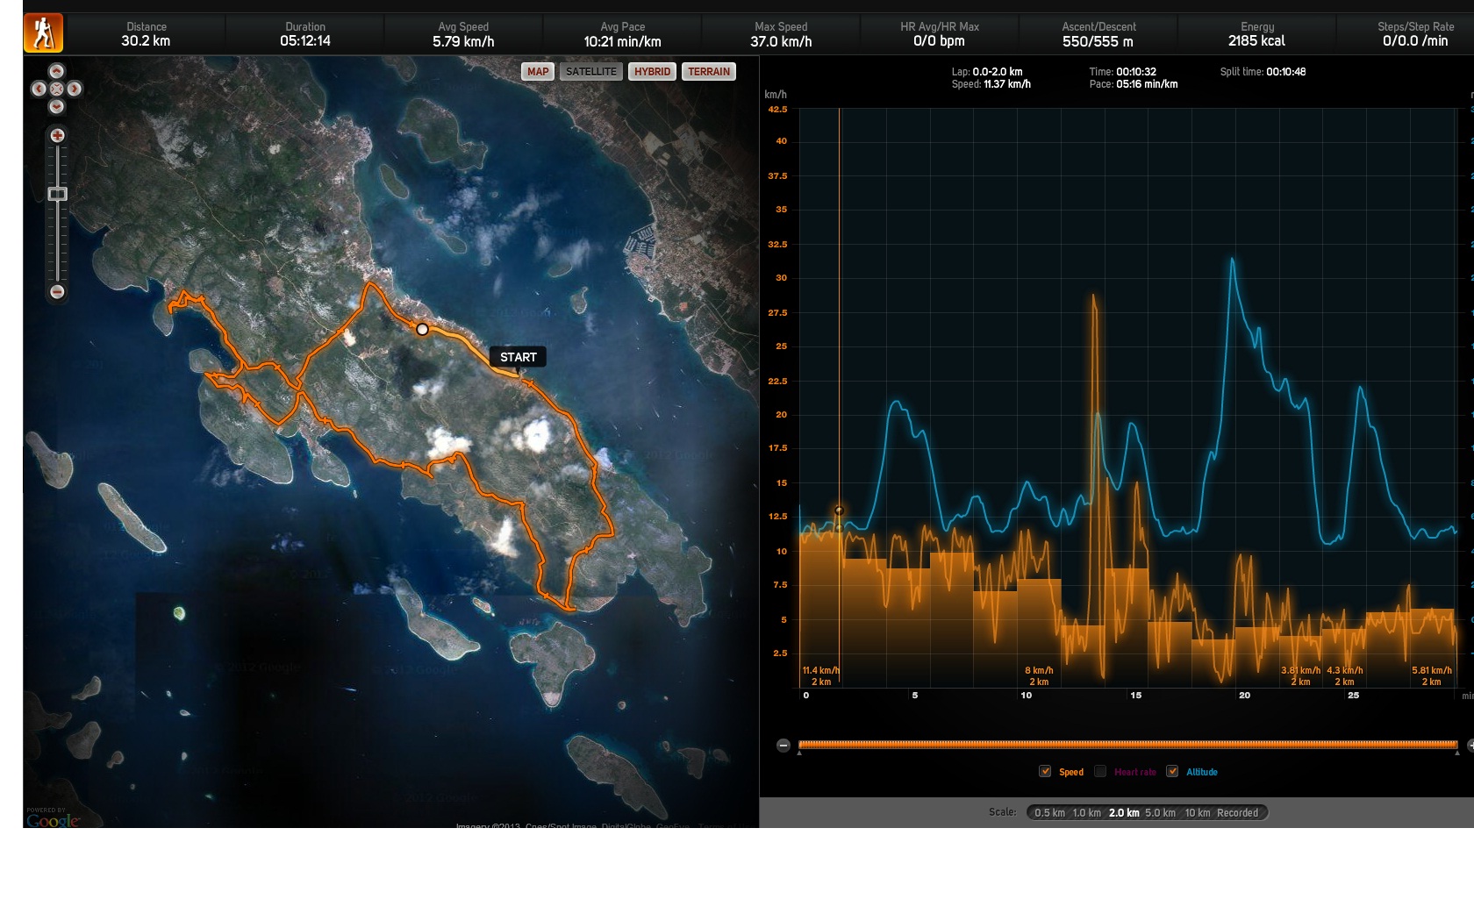Click the graph cursor marker dot
Image resolution: width=1474 pixels, height=921 pixels.
click(x=839, y=510)
